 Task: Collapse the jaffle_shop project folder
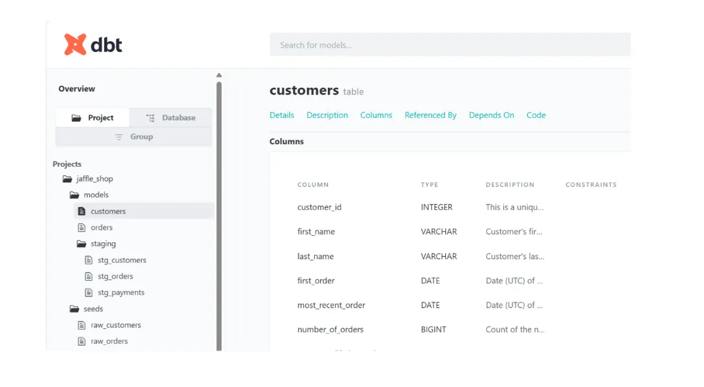(67, 179)
